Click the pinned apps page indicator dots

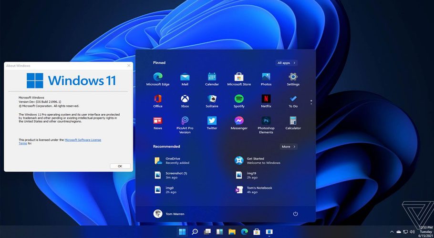tap(311, 102)
